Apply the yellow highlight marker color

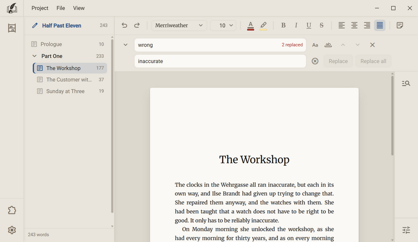tap(263, 26)
